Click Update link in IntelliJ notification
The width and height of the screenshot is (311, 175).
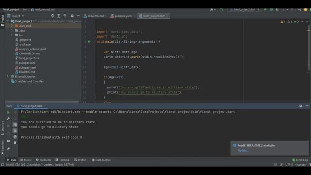[x=243, y=150]
